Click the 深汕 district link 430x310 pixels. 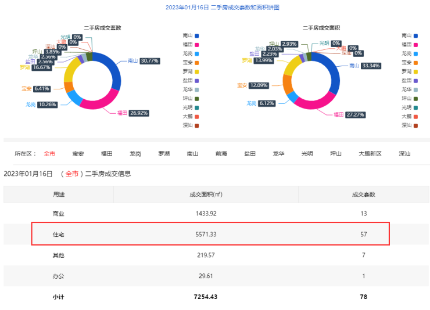pyautogui.click(x=404, y=154)
